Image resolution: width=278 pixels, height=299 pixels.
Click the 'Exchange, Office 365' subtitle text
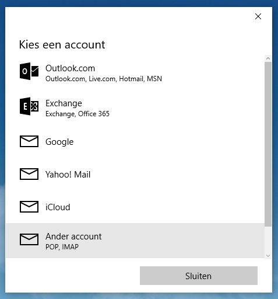(x=78, y=114)
